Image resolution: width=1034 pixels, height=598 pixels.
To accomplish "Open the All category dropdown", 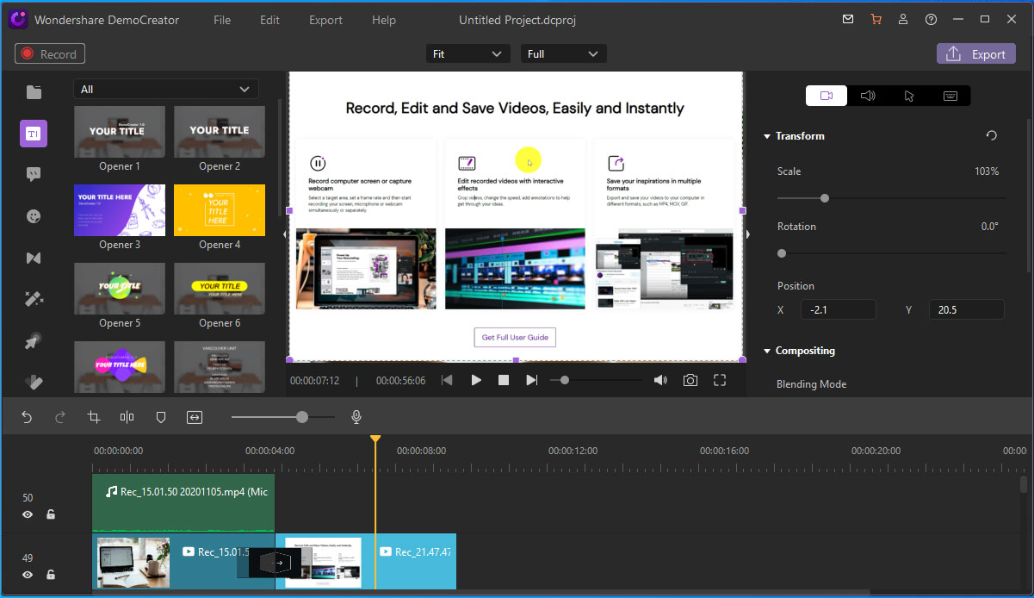I will tap(166, 89).
